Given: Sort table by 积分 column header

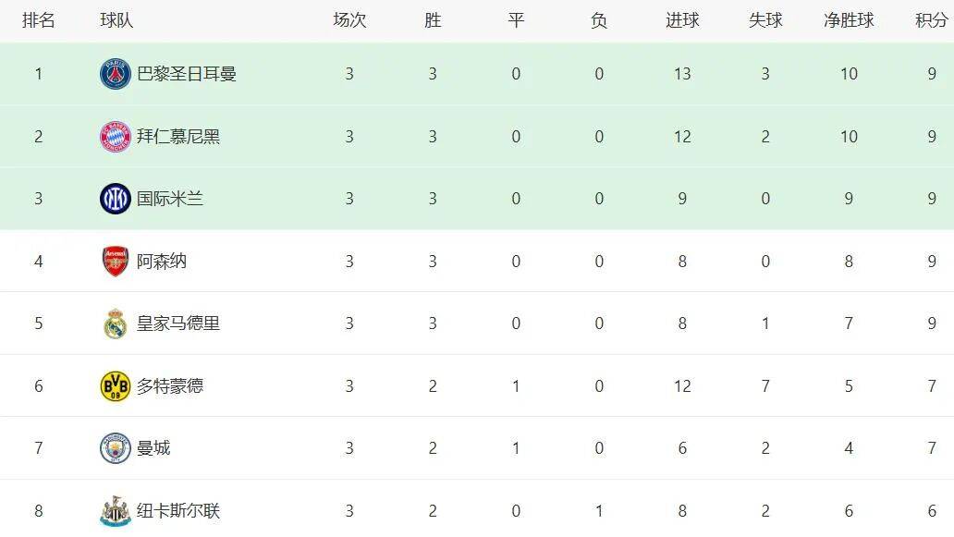Looking at the screenshot, I should coord(931,20).
